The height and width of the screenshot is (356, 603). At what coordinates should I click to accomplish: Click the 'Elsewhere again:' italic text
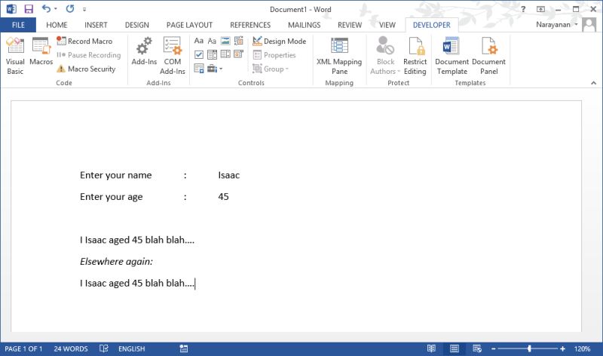tap(116, 261)
